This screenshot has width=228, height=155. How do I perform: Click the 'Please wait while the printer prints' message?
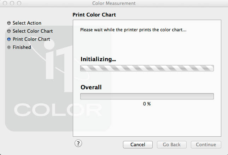tap(133, 30)
